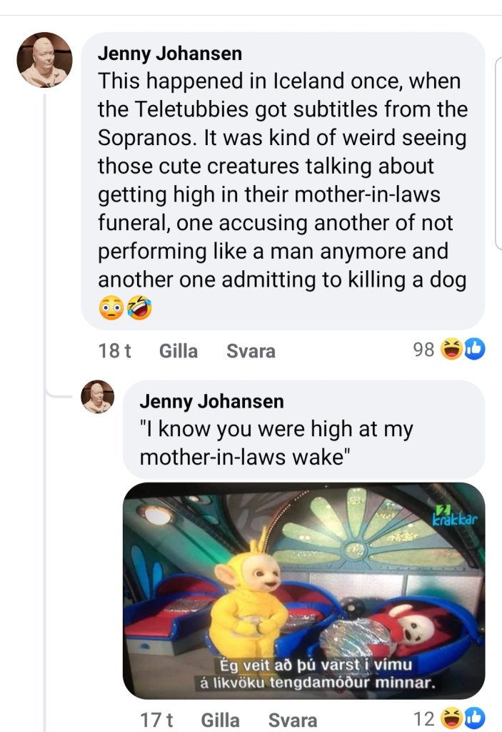
Task: Click the blue thumbs-up icon beside 12
Action: (x=473, y=718)
